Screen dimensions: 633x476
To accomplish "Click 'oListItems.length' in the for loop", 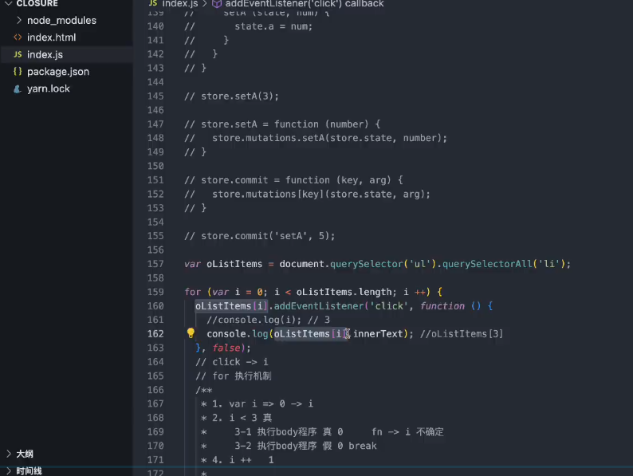I will click(x=344, y=292).
